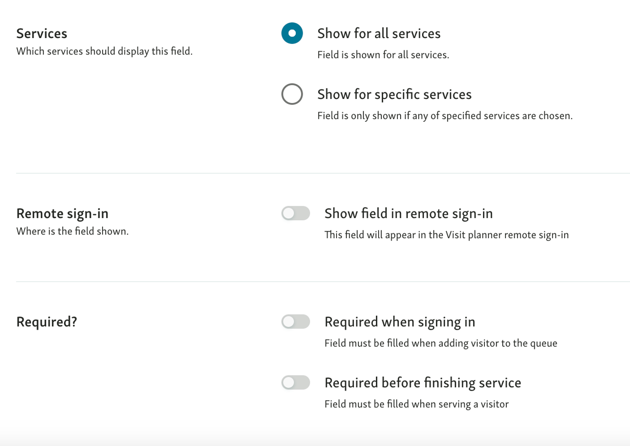This screenshot has width=630, height=446.
Task: Click the Show for all services label text
Action: (x=379, y=33)
